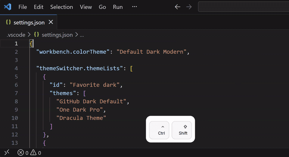Screen dimensions: 289x157
Task: Click the warnings triangle icon in status bar
Action: 33,152
